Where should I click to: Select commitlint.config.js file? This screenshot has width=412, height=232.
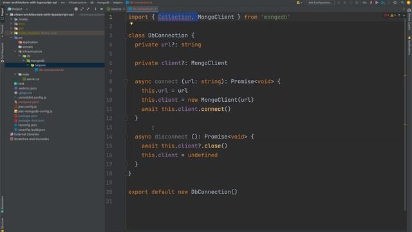32,97
